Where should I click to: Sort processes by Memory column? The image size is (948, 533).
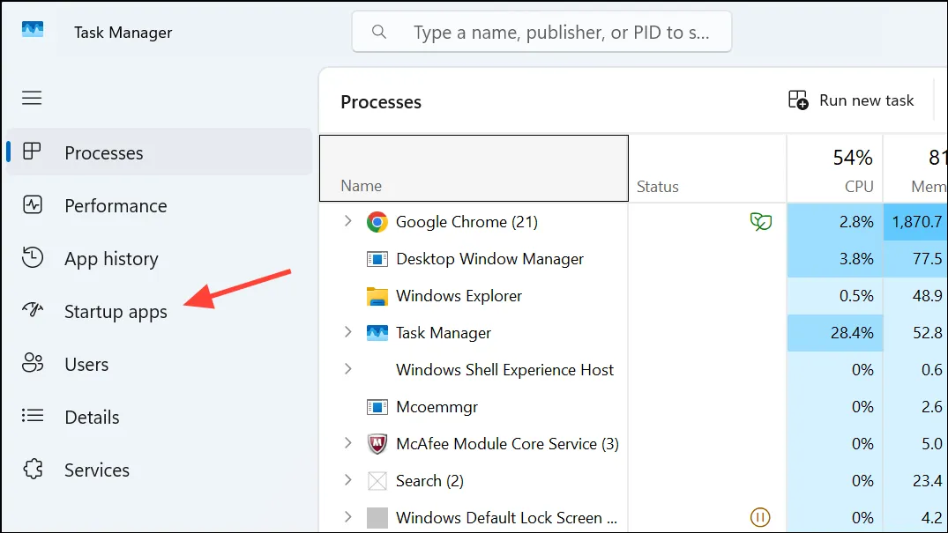pyautogui.click(x=915, y=168)
